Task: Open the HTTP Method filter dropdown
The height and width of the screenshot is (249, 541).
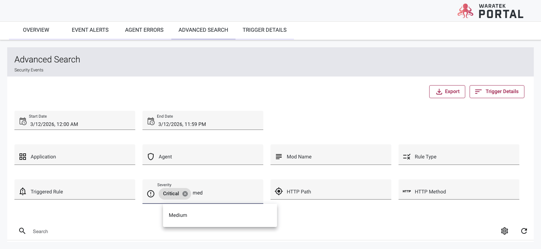Action: [458, 192]
